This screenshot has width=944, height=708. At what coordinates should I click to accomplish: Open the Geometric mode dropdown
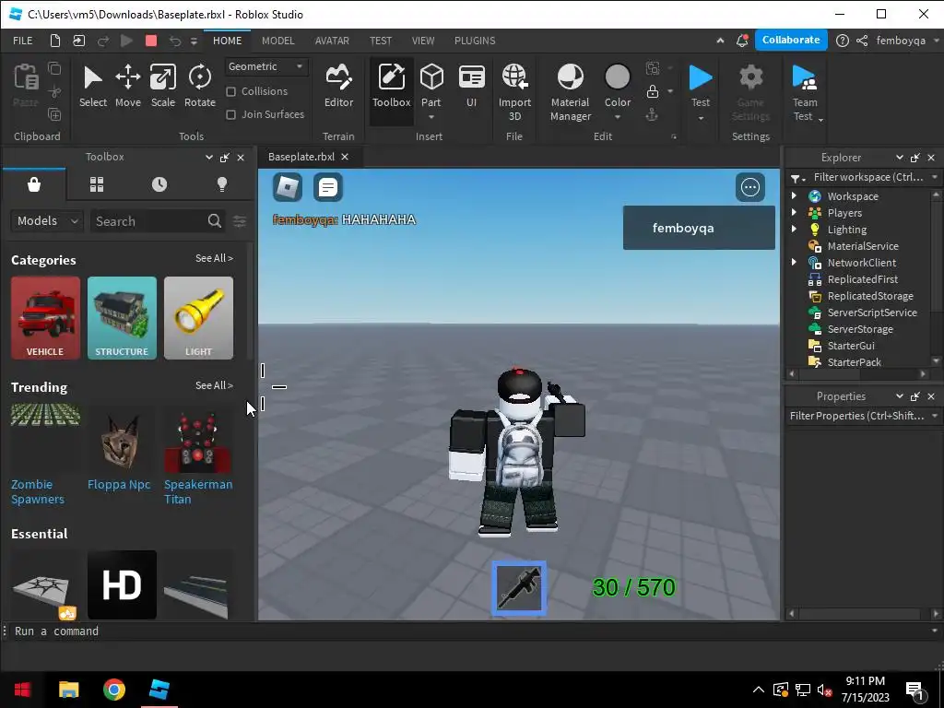[266, 66]
